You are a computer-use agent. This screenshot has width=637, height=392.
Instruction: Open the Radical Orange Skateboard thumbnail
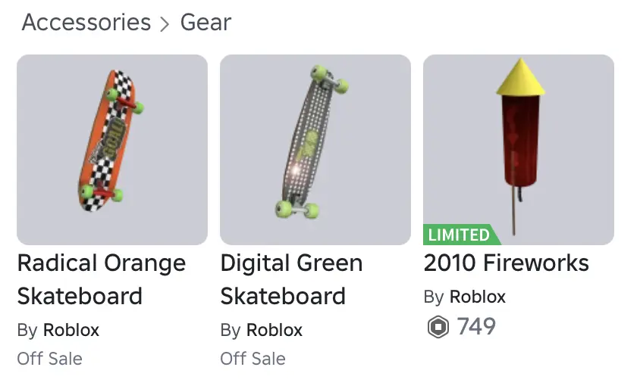point(112,149)
